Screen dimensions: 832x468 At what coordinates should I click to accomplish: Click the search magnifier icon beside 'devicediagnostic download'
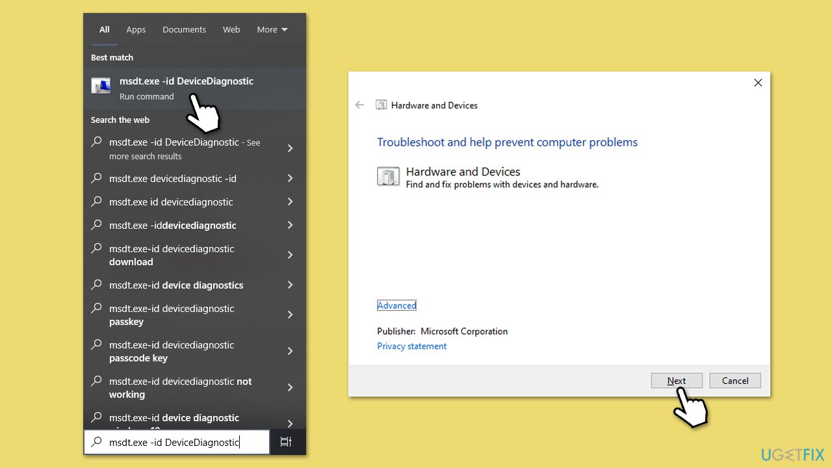tap(96, 248)
